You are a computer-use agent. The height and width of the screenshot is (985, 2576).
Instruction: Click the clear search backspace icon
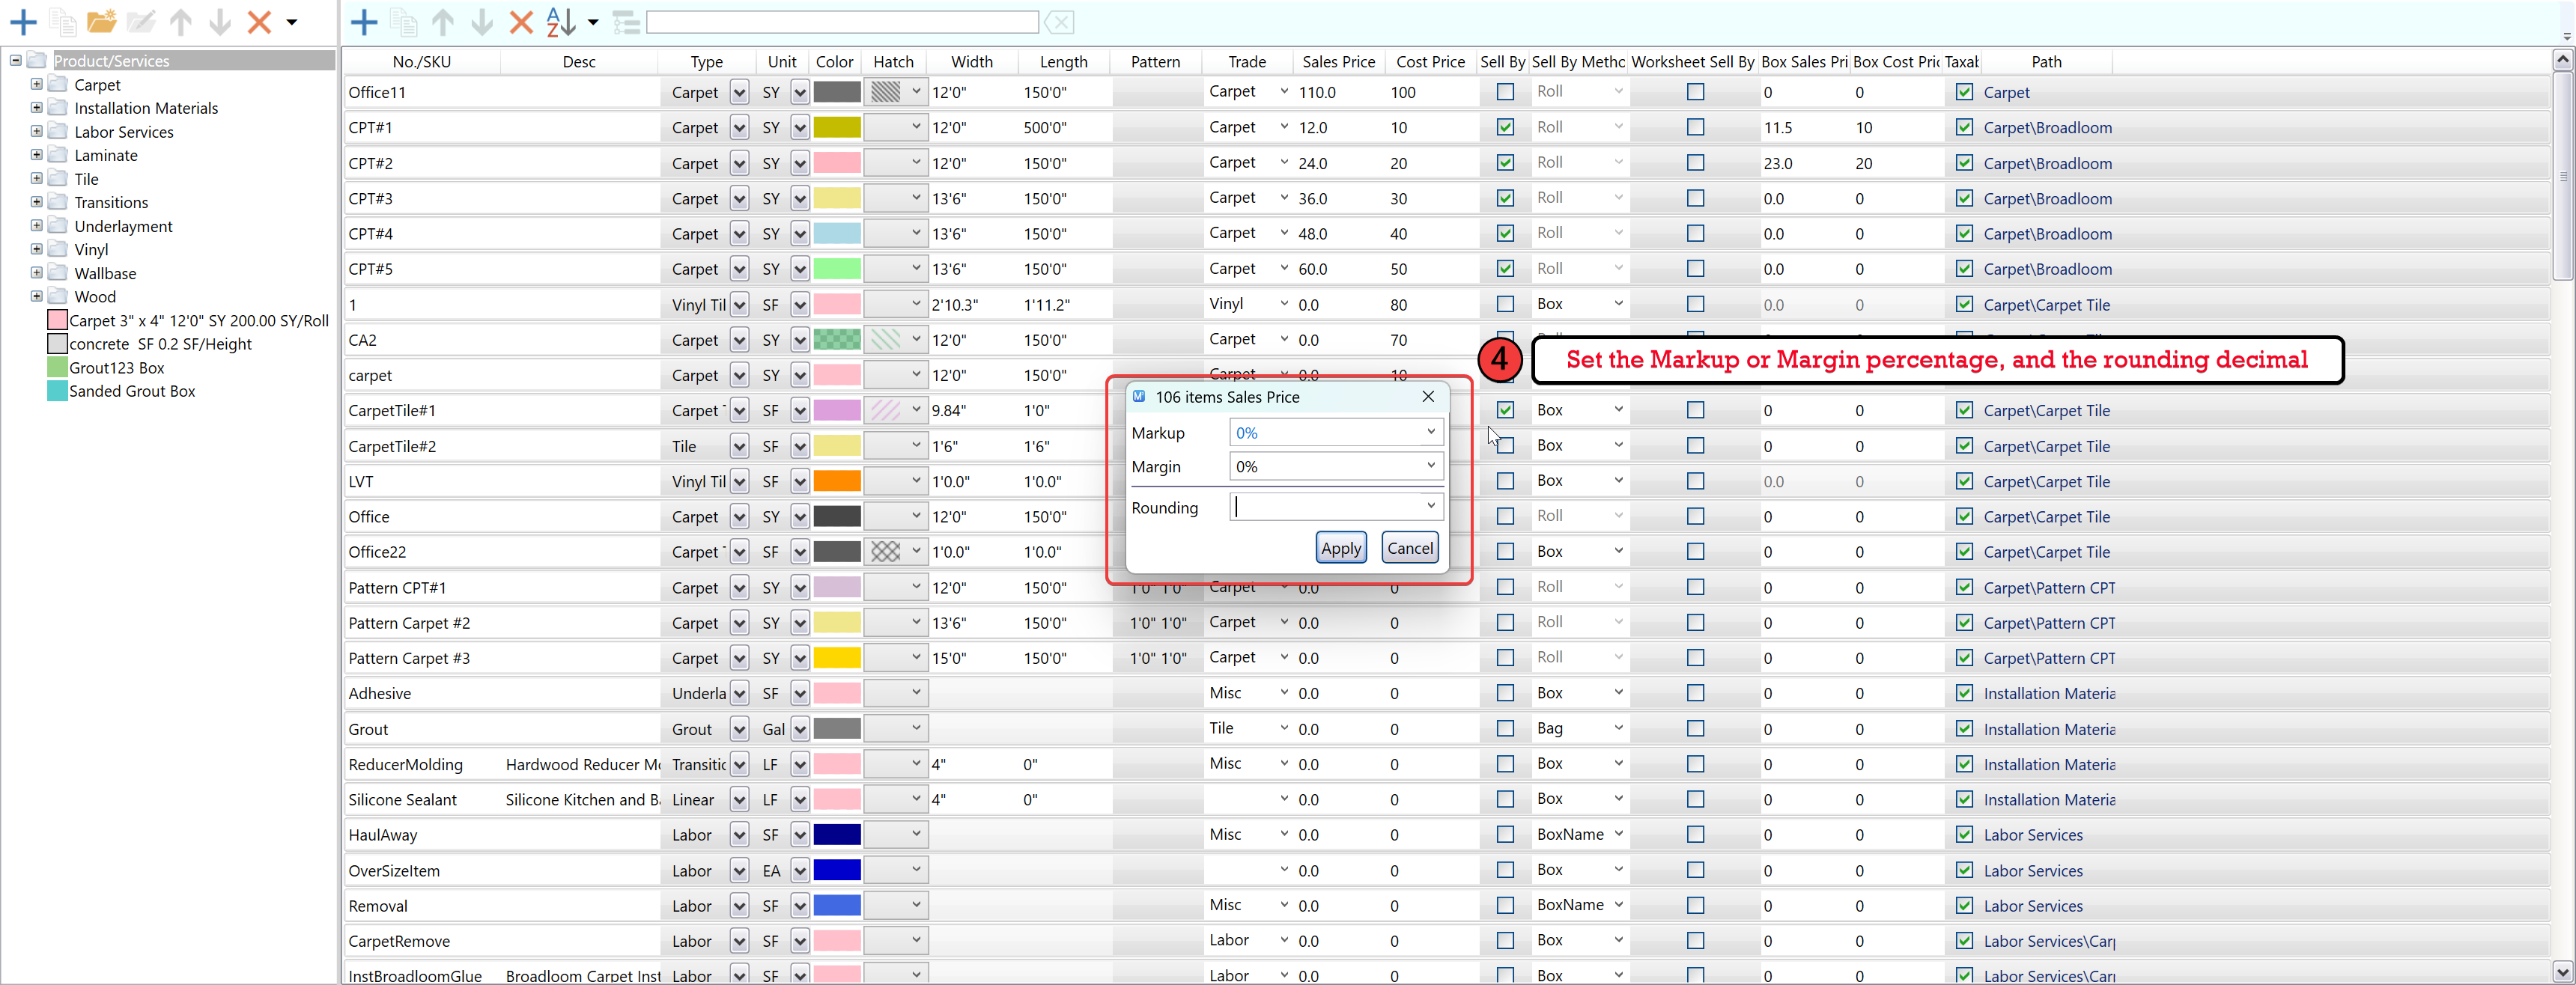click(1059, 22)
